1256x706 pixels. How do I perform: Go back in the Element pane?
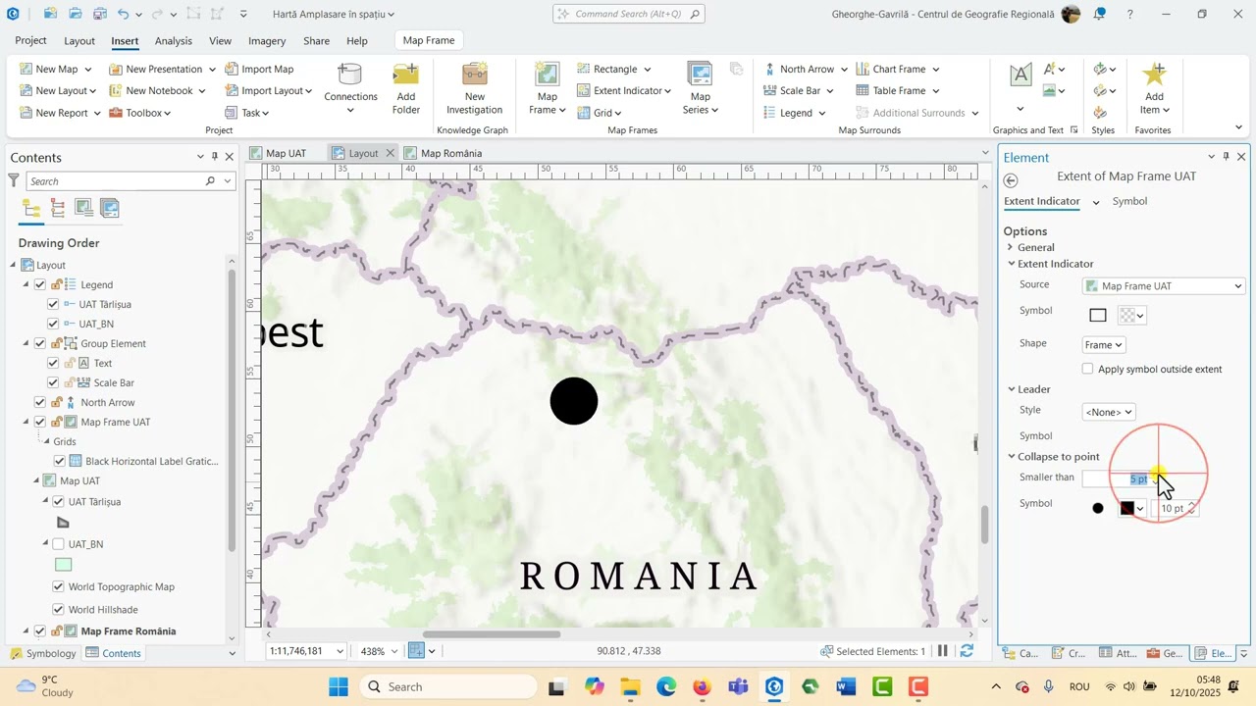[1011, 180]
